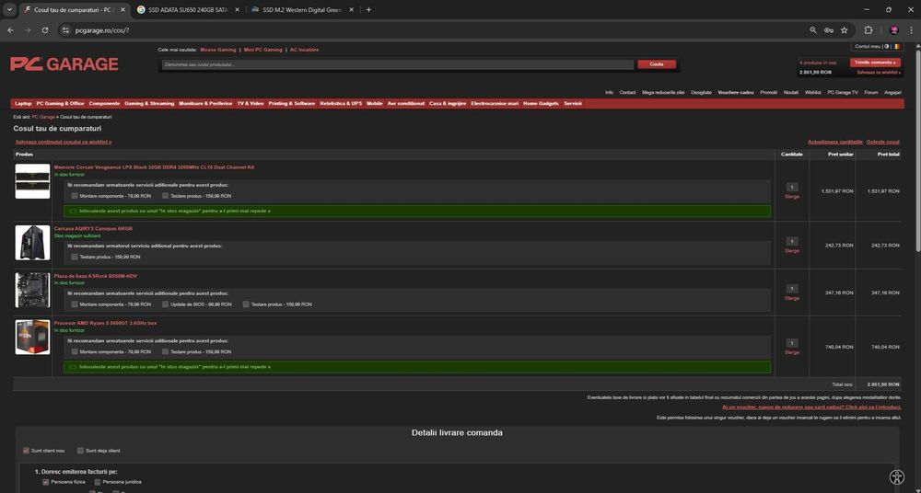Image resolution: width=921 pixels, height=493 pixels.
Task: Check 'Testare produs' for Ryzen processor
Action: point(166,351)
